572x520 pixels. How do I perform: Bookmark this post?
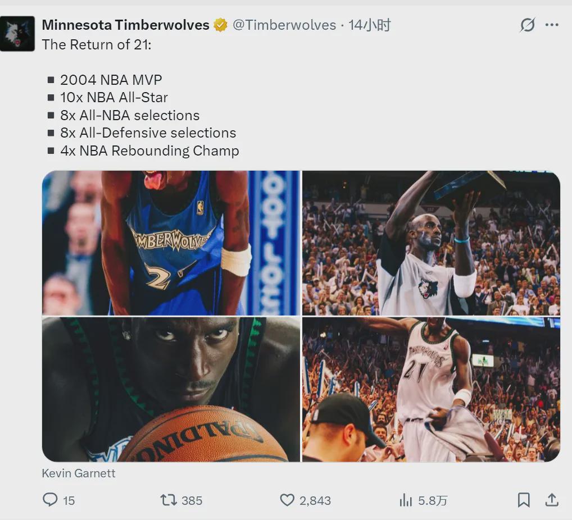[x=524, y=500]
